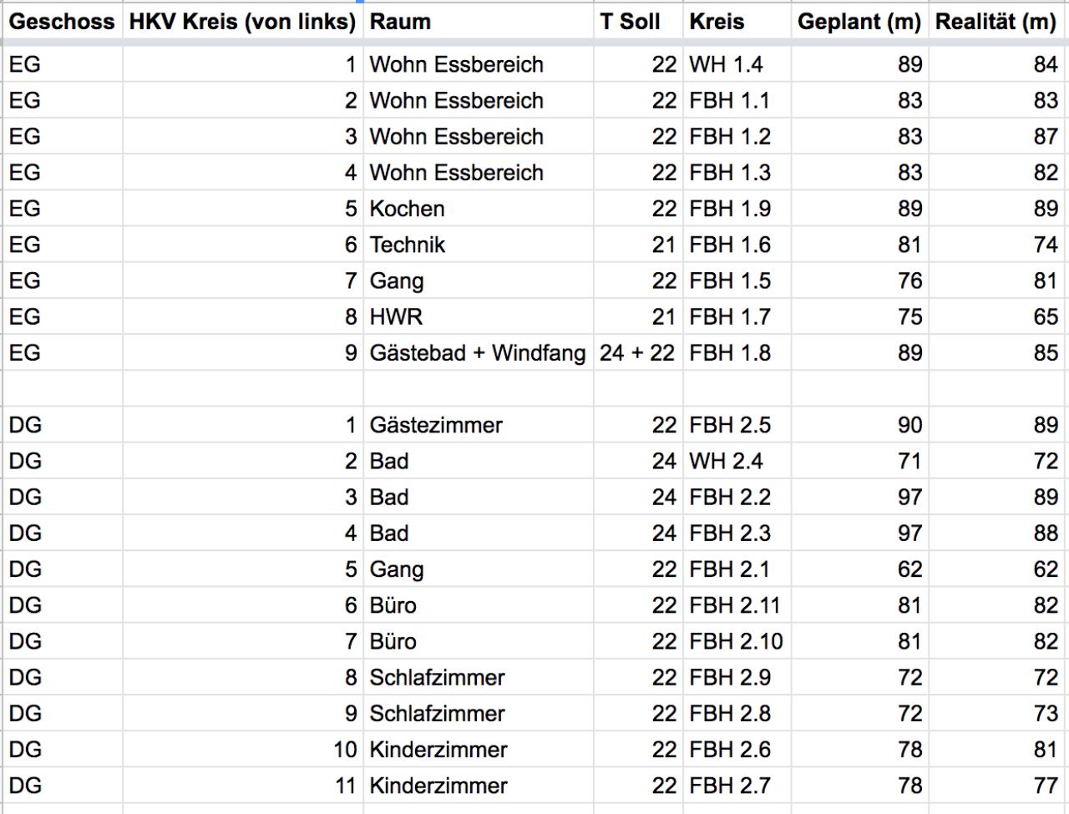Click the Gästebad + Windfang cell
The image size is (1069, 814).
[479, 352]
